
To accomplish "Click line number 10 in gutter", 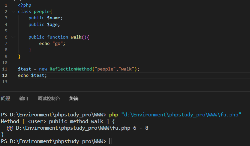I will click(5, 63).
